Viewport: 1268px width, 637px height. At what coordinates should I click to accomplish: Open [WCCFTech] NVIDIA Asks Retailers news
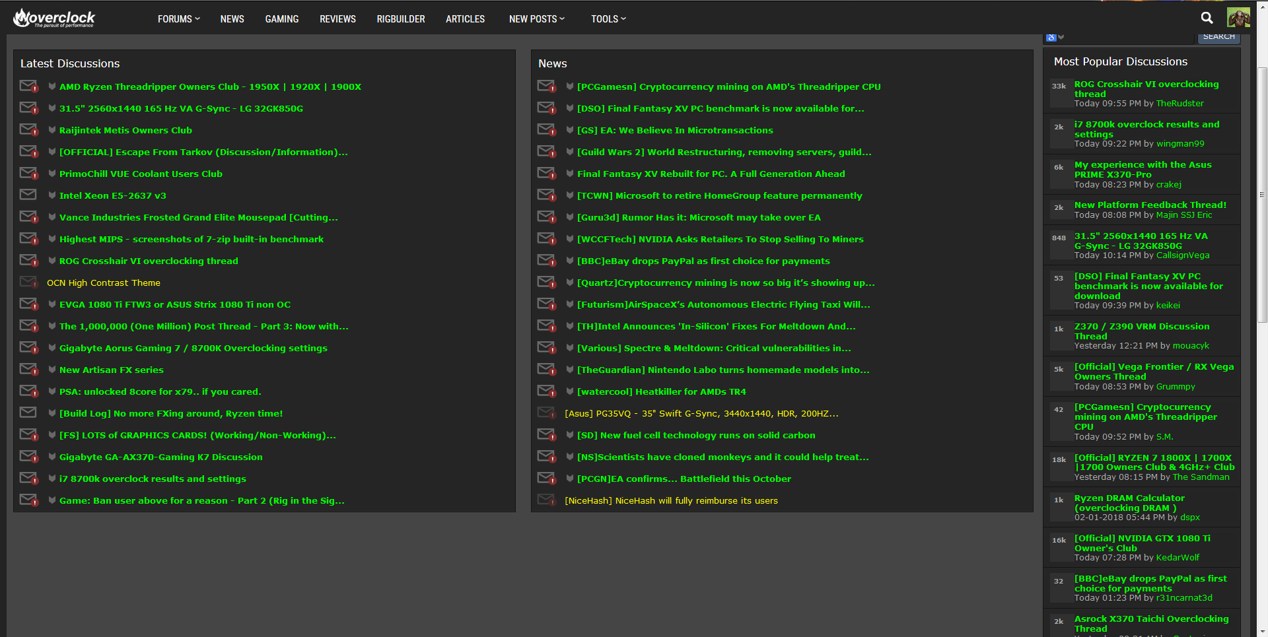(x=721, y=239)
